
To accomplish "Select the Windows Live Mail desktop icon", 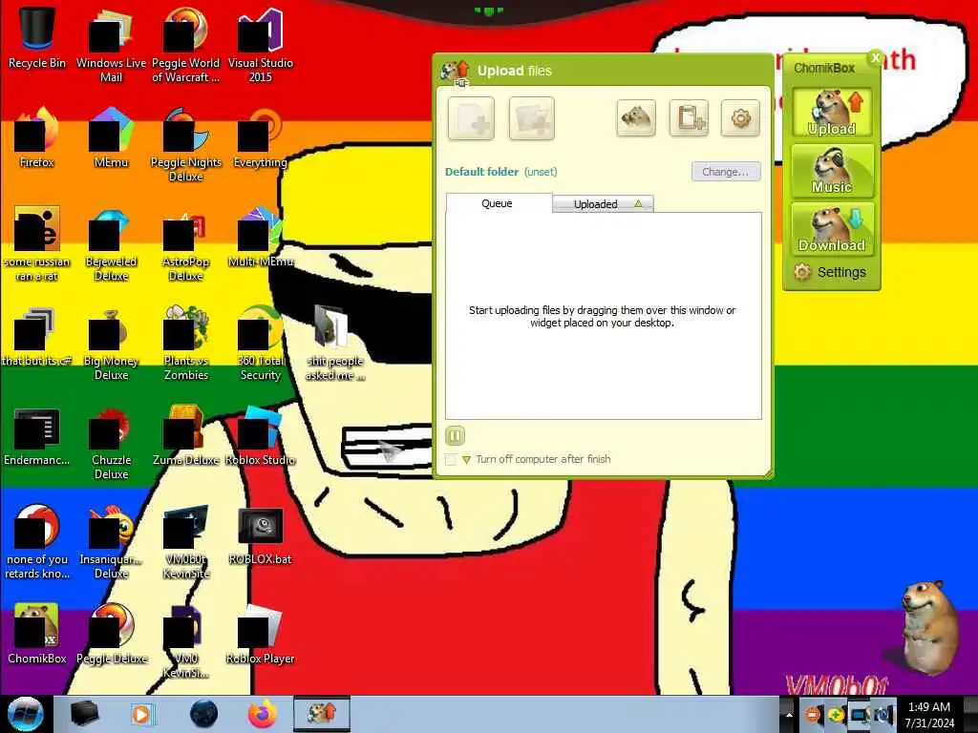I will [111, 45].
